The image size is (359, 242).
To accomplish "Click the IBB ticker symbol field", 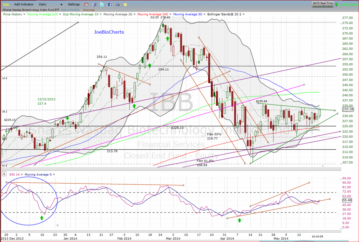I will (x=7, y=4).
